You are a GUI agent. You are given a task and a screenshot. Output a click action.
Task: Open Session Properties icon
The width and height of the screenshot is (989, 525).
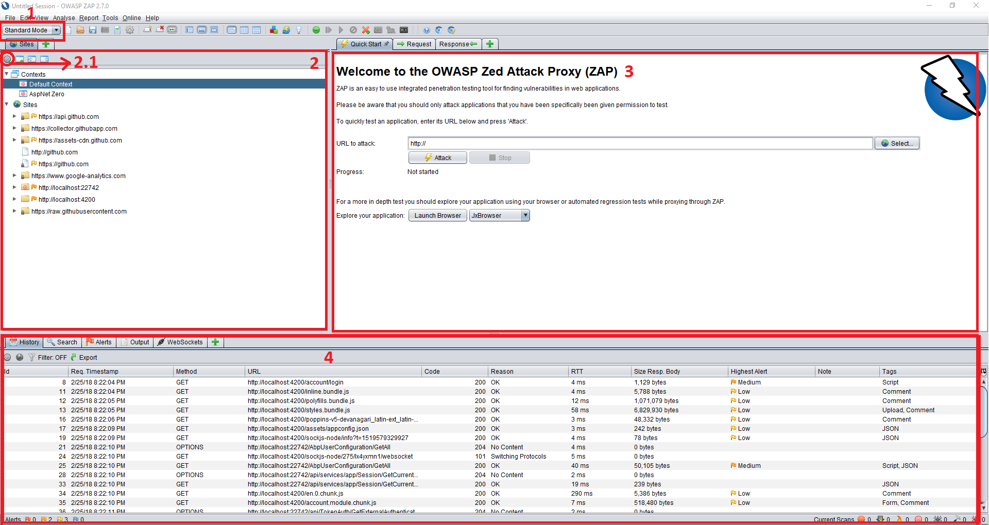click(x=117, y=30)
